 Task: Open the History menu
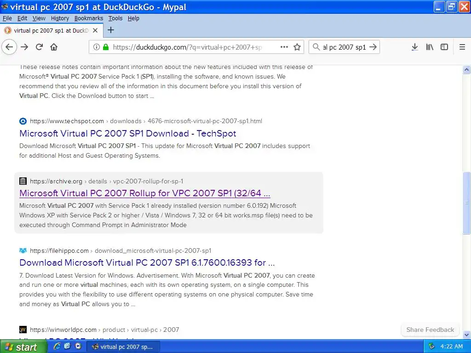pos(60,18)
